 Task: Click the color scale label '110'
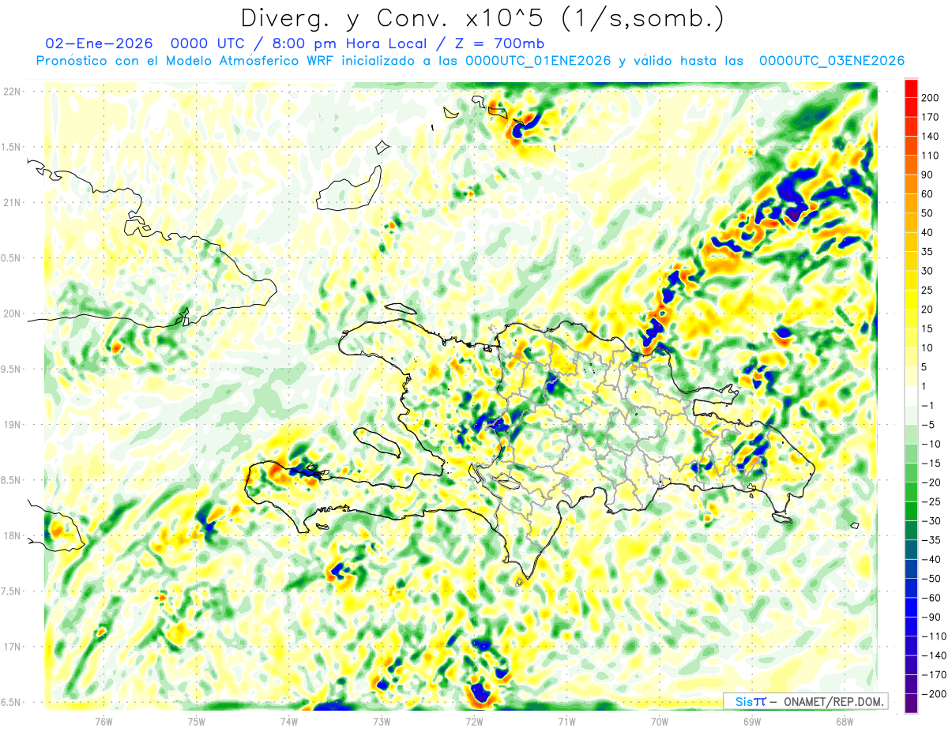point(932,156)
